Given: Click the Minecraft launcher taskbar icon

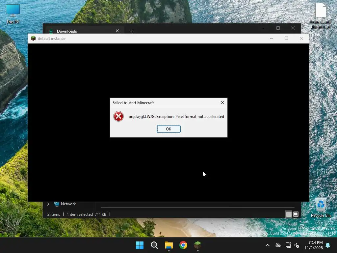Looking at the screenshot, I should point(198,245).
